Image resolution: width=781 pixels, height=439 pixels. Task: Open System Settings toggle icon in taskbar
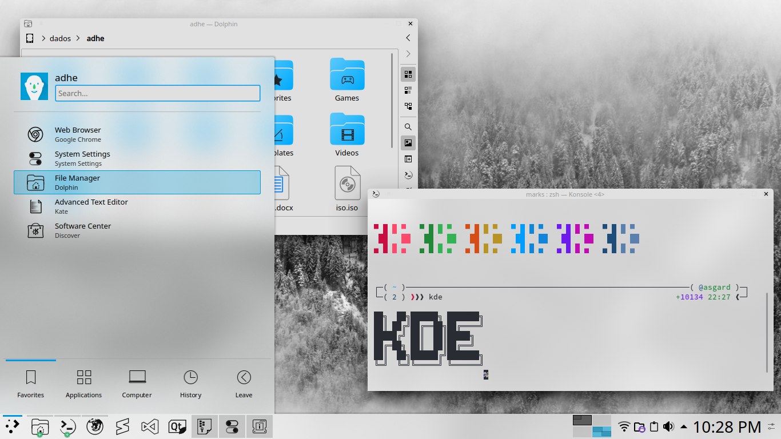tap(232, 426)
